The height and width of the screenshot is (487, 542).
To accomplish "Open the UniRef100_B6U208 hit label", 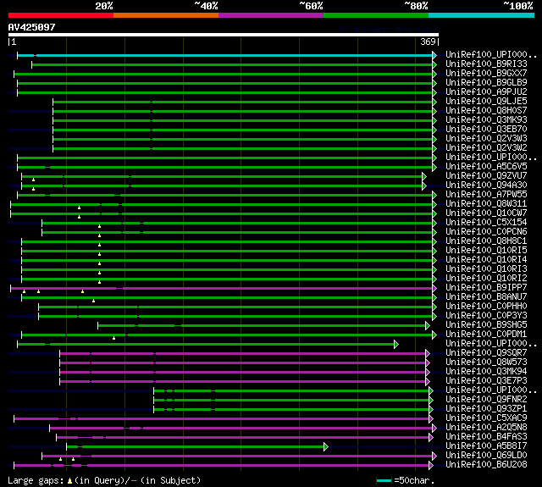I will click(486, 465).
